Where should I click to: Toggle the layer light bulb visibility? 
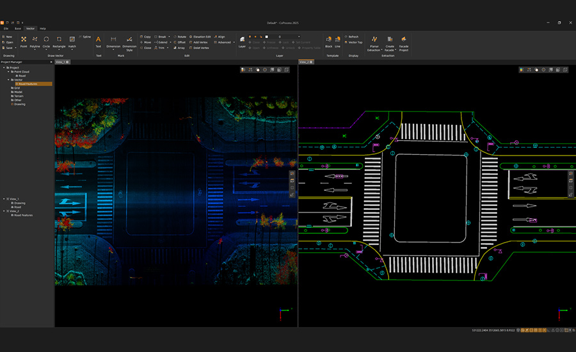tap(250, 36)
